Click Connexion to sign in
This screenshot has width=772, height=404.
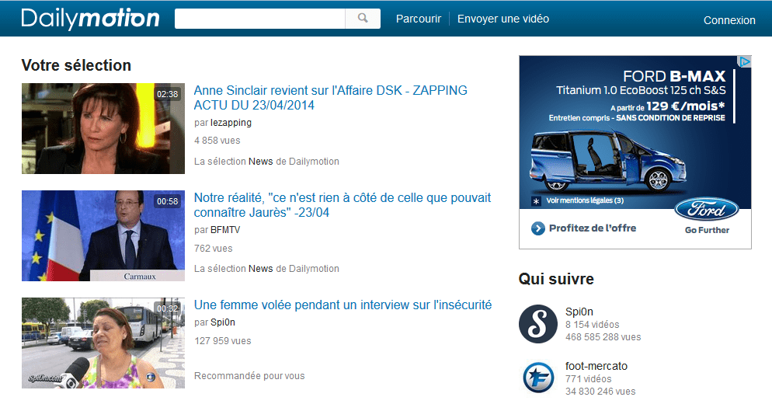(729, 20)
